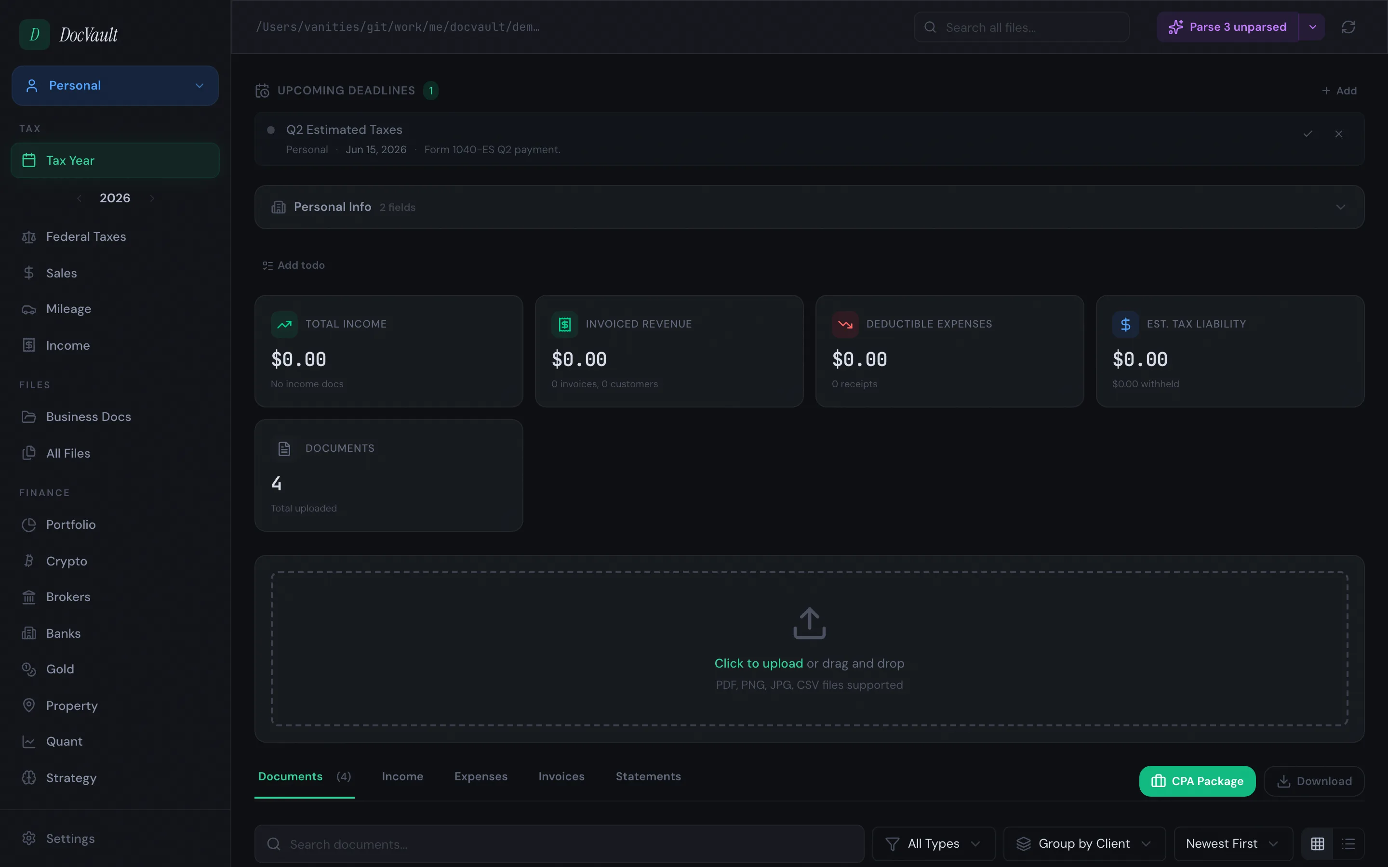Click the Upcoming Deadlines calendar icon
The image size is (1388, 867).
(x=262, y=91)
